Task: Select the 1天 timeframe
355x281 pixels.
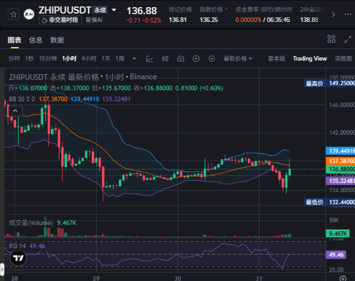Action: point(106,59)
